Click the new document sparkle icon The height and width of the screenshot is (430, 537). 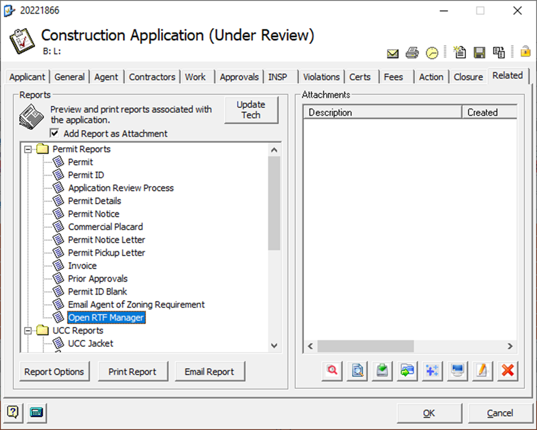coord(459,52)
